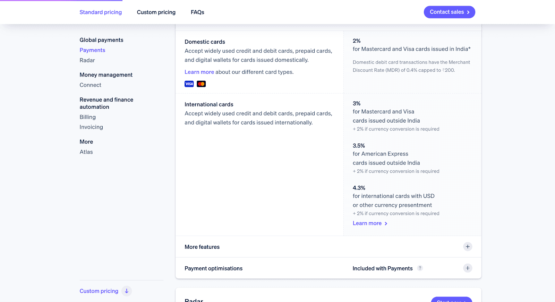Click the Start now button near Radar
The width and height of the screenshot is (555, 302).
pyautogui.click(x=451, y=301)
